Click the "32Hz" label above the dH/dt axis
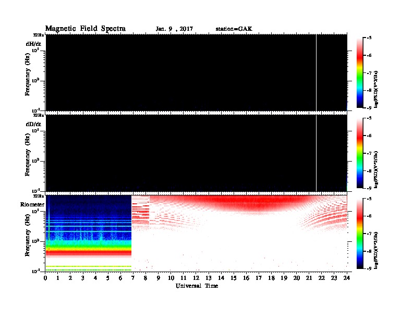 pos(39,35)
